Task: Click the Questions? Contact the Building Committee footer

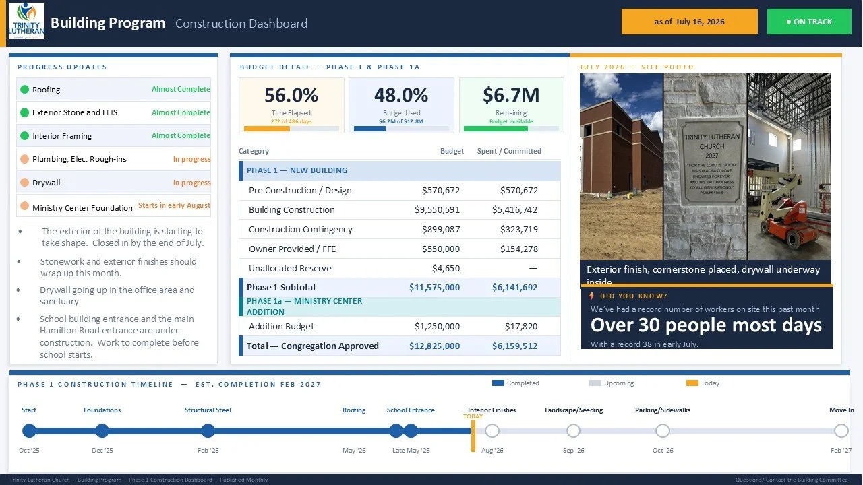Action: (792, 480)
